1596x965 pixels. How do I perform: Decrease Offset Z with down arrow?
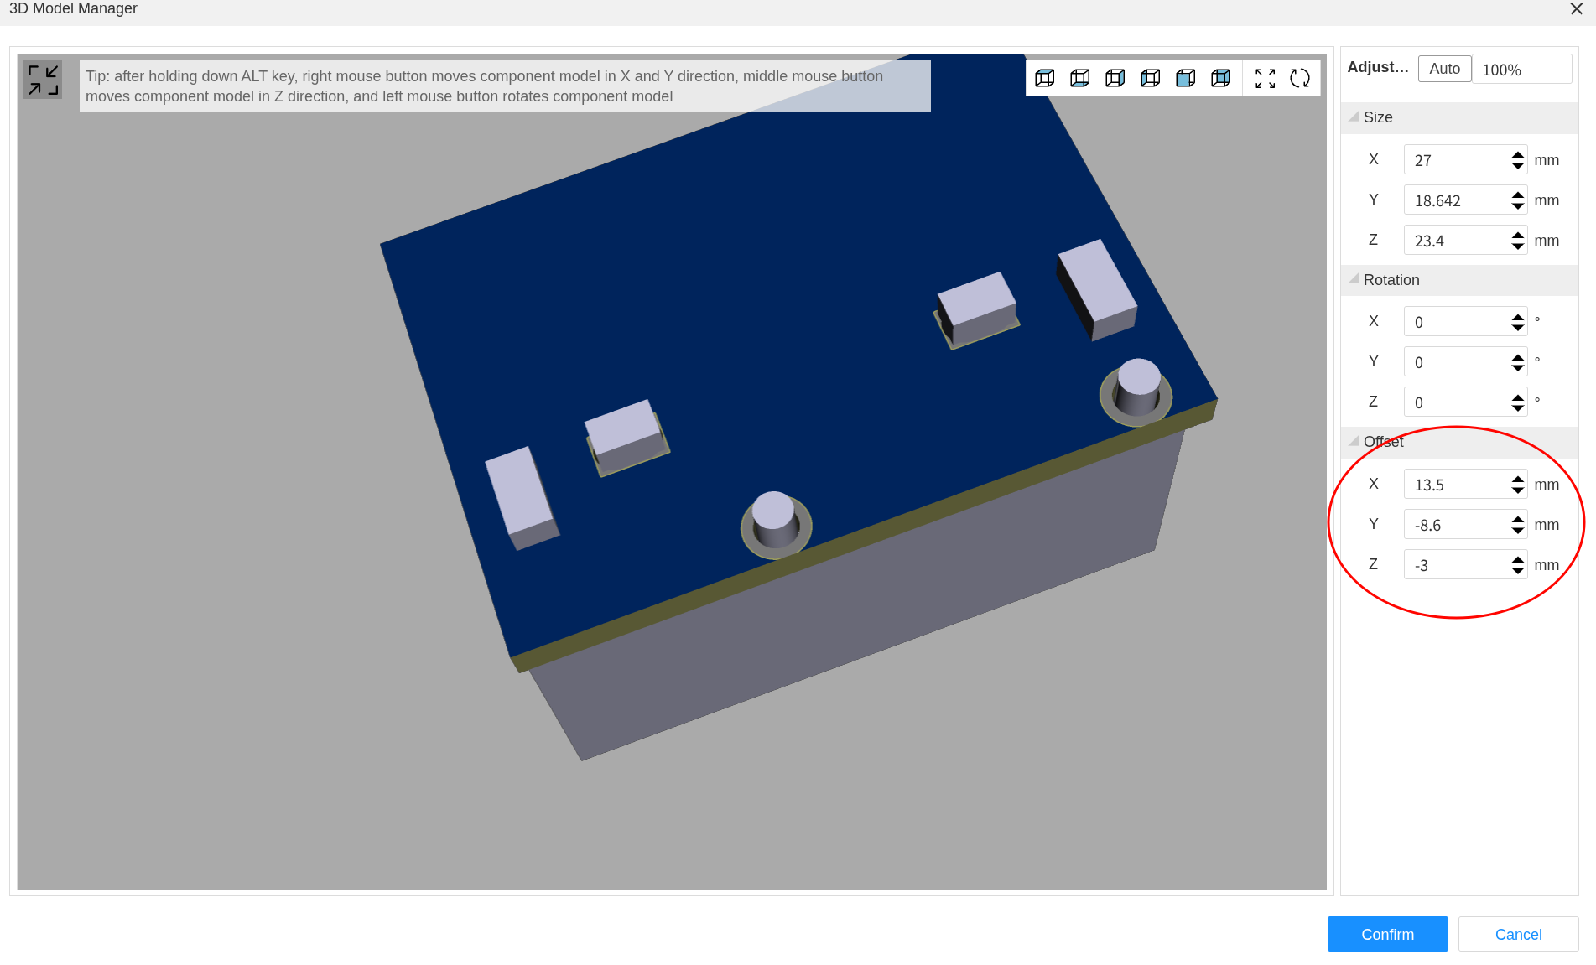coord(1518,571)
